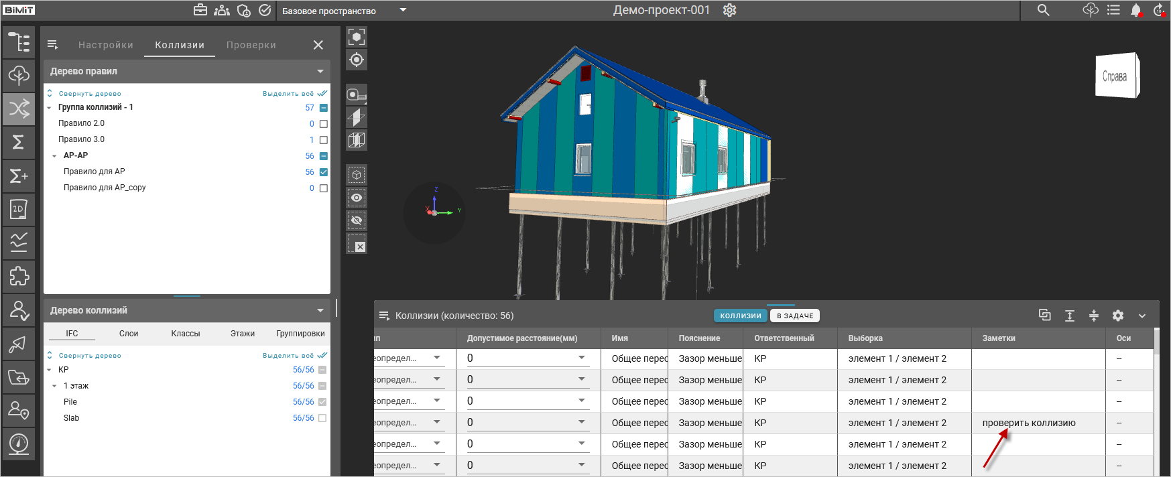
Task: Click the eye show elements icon
Action: click(357, 198)
